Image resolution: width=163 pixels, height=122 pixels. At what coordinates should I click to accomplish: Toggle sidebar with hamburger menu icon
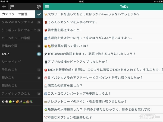(47, 7)
